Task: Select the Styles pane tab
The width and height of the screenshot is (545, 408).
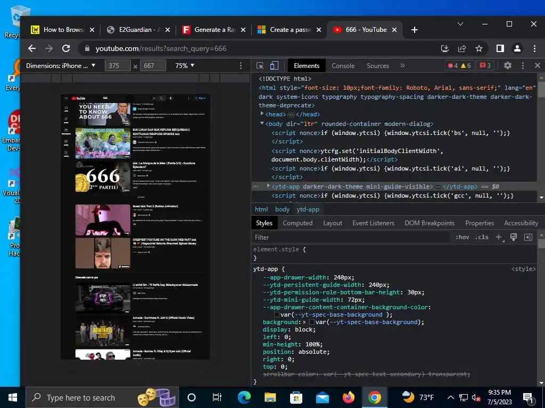Action: tap(264, 223)
